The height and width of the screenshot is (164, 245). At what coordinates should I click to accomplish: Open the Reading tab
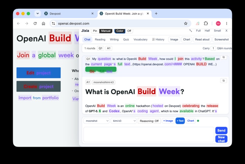pyautogui.click(x=100, y=39)
